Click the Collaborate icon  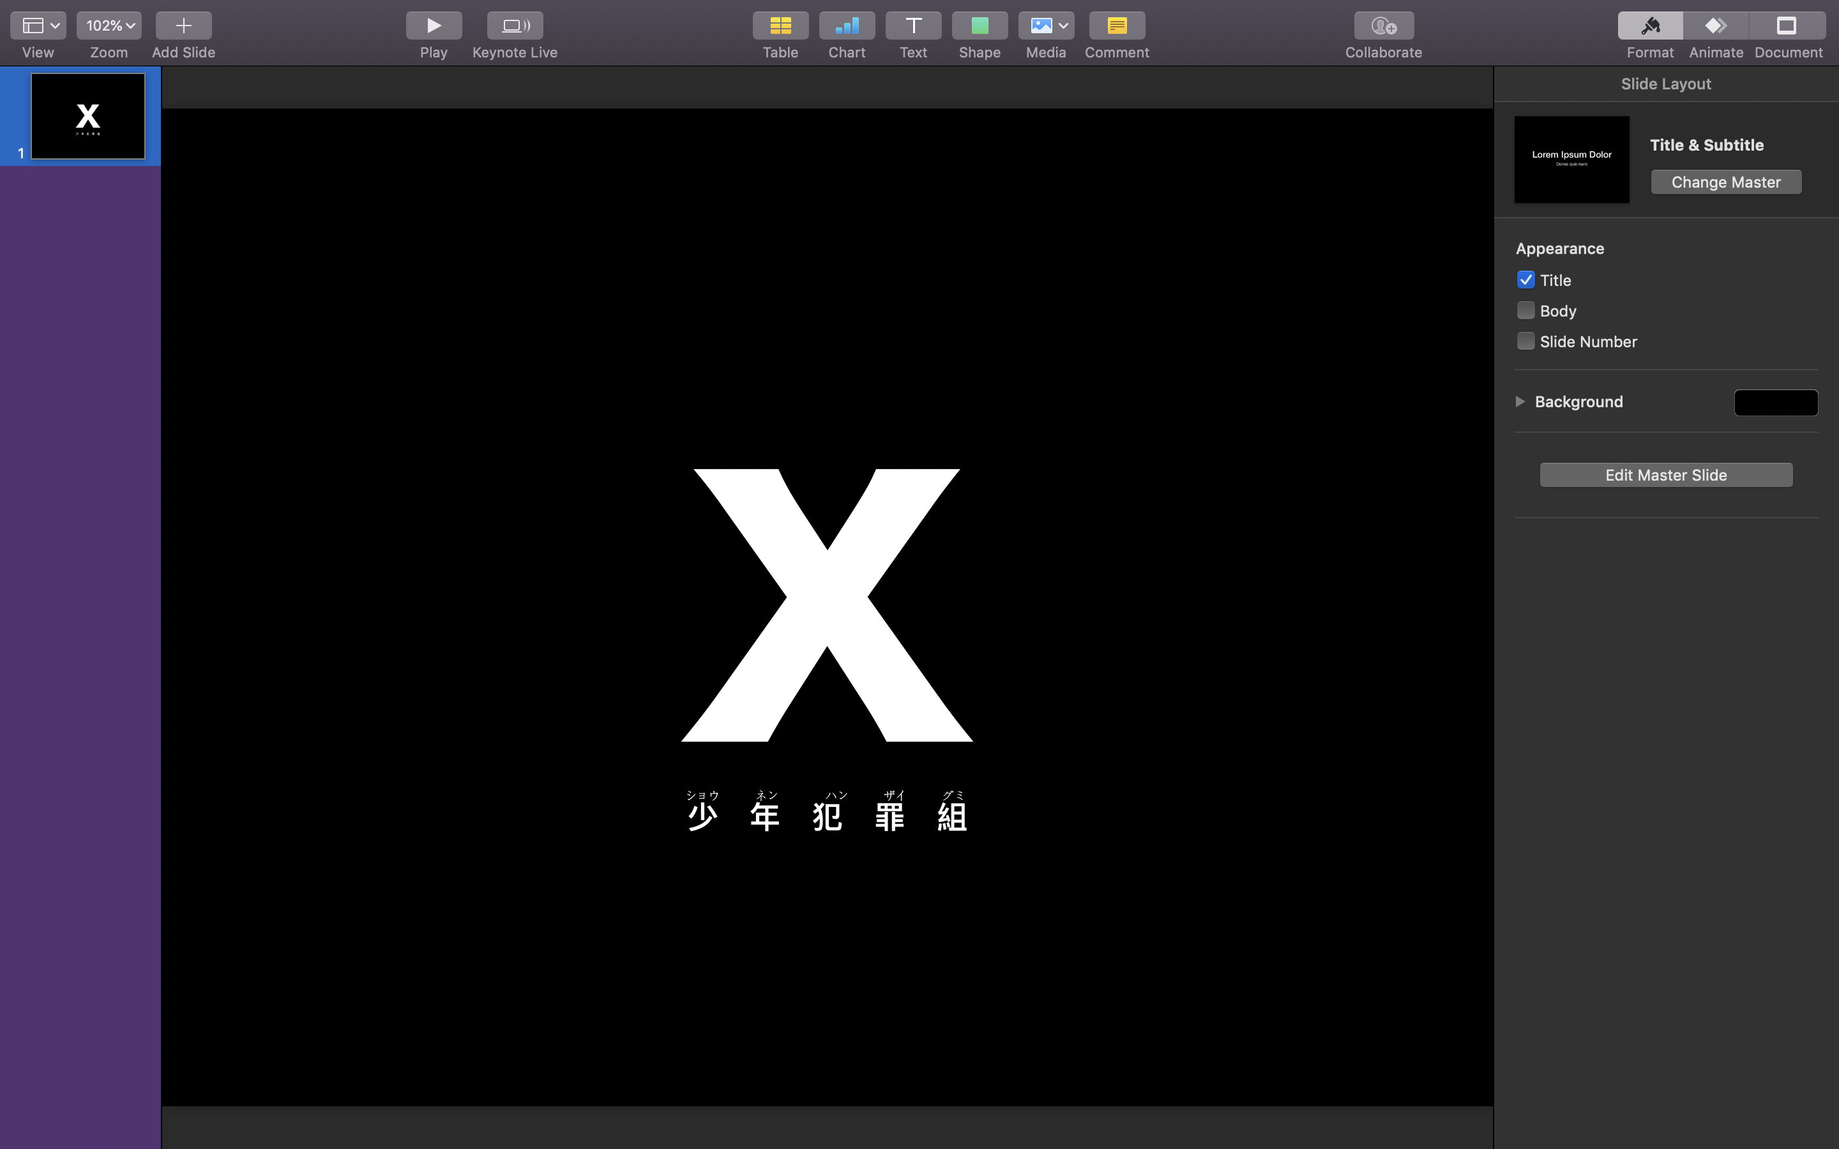1383,25
